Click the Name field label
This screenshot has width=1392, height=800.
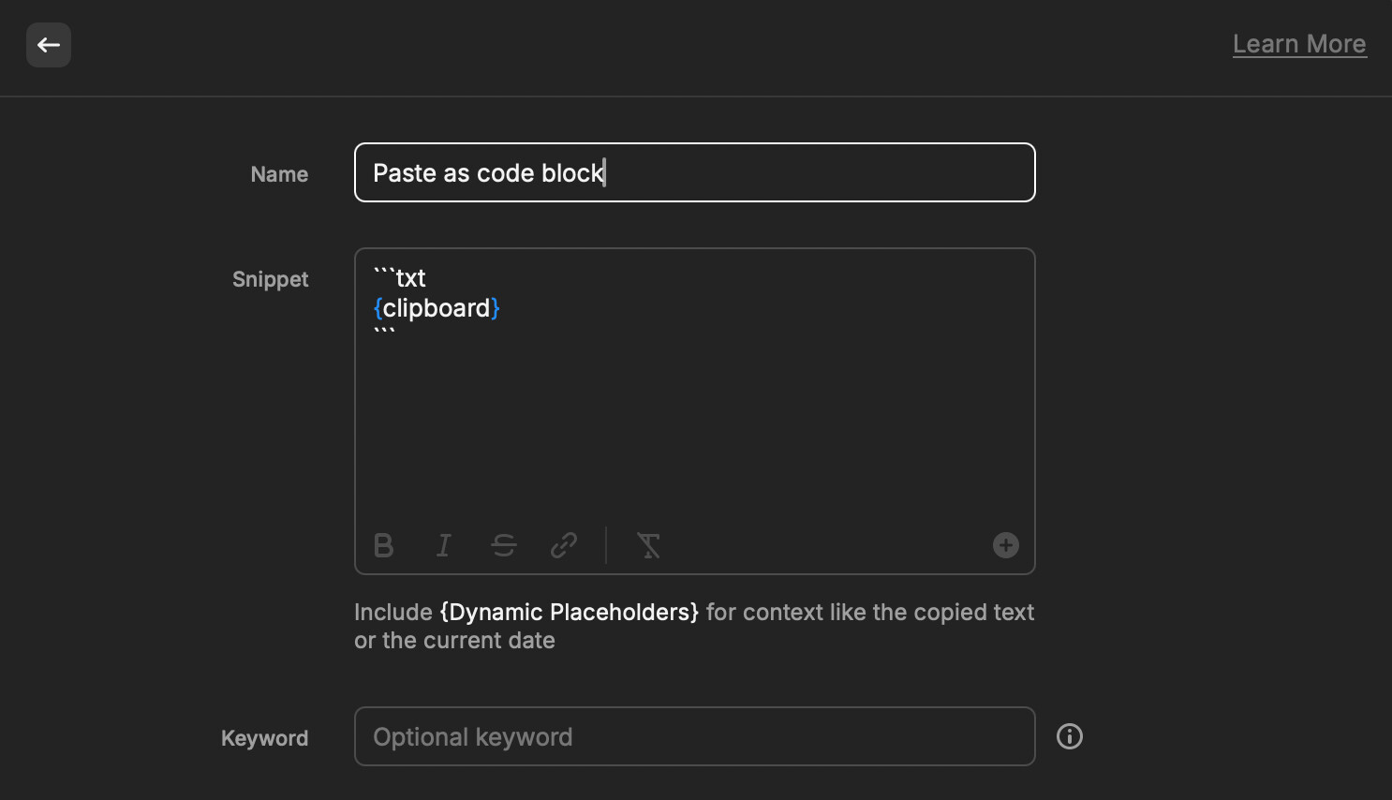click(279, 174)
